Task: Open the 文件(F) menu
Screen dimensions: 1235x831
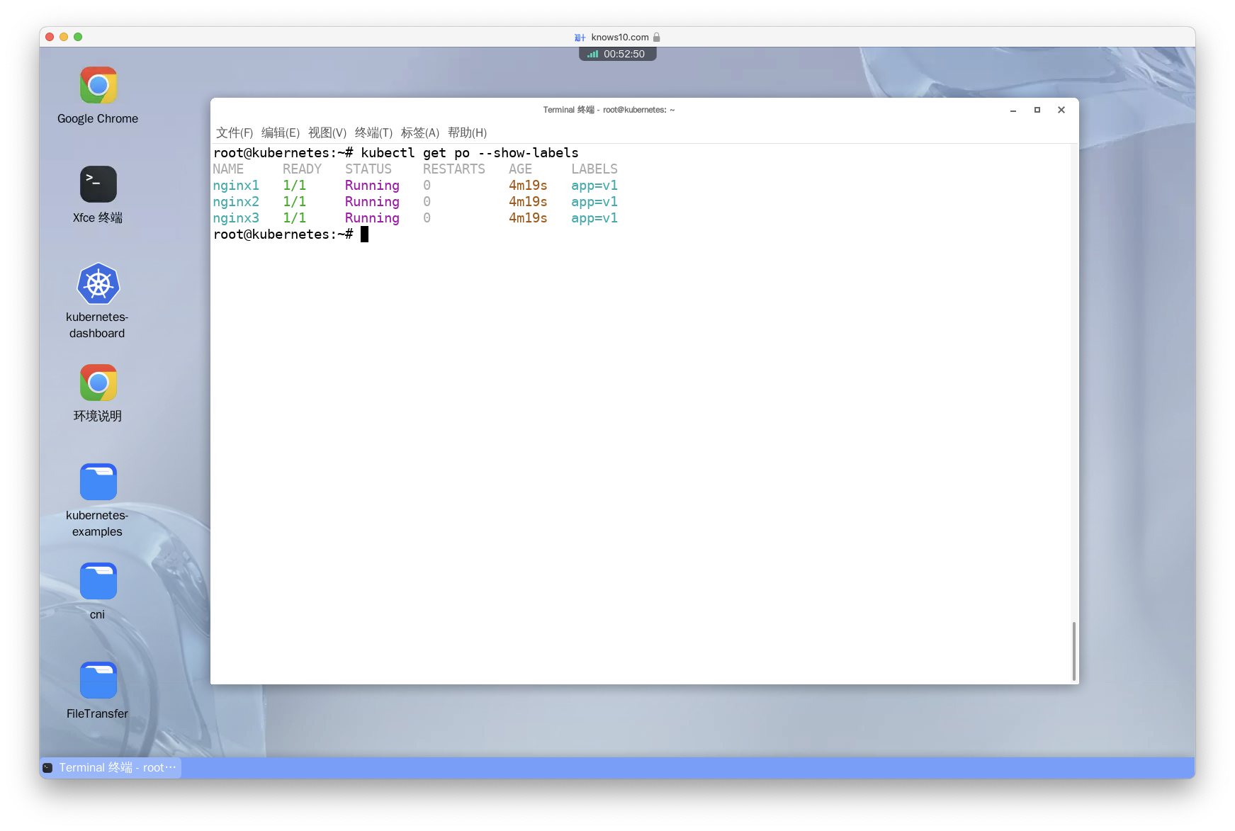Action: (235, 132)
